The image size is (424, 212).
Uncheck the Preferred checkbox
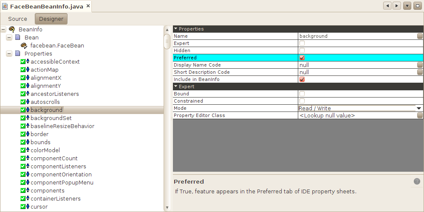pos(302,58)
